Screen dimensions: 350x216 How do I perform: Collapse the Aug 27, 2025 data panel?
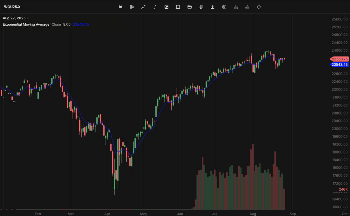(28, 18)
